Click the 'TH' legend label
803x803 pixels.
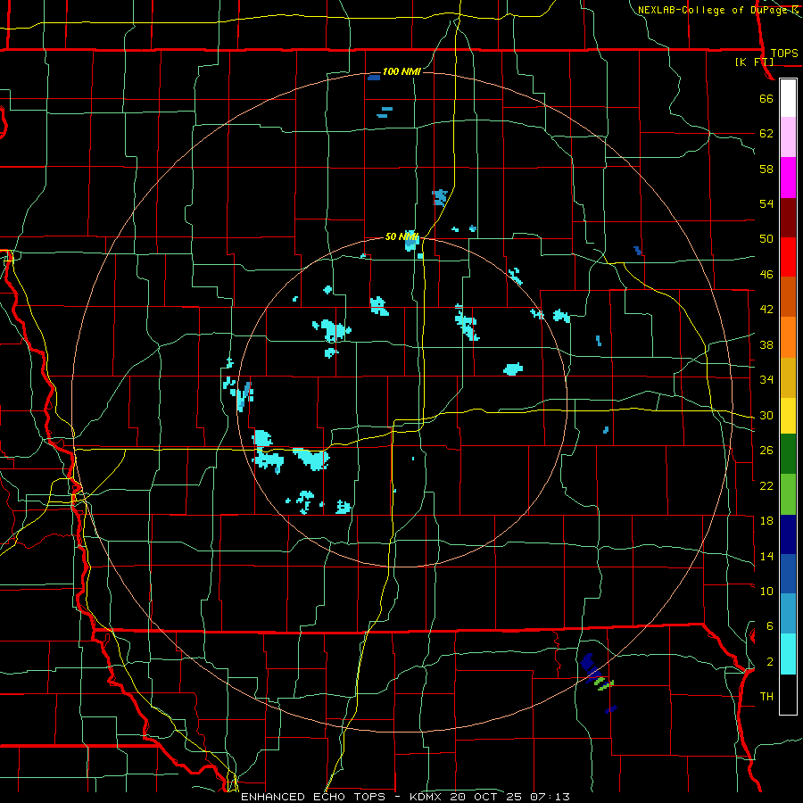(x=766, y=696)
